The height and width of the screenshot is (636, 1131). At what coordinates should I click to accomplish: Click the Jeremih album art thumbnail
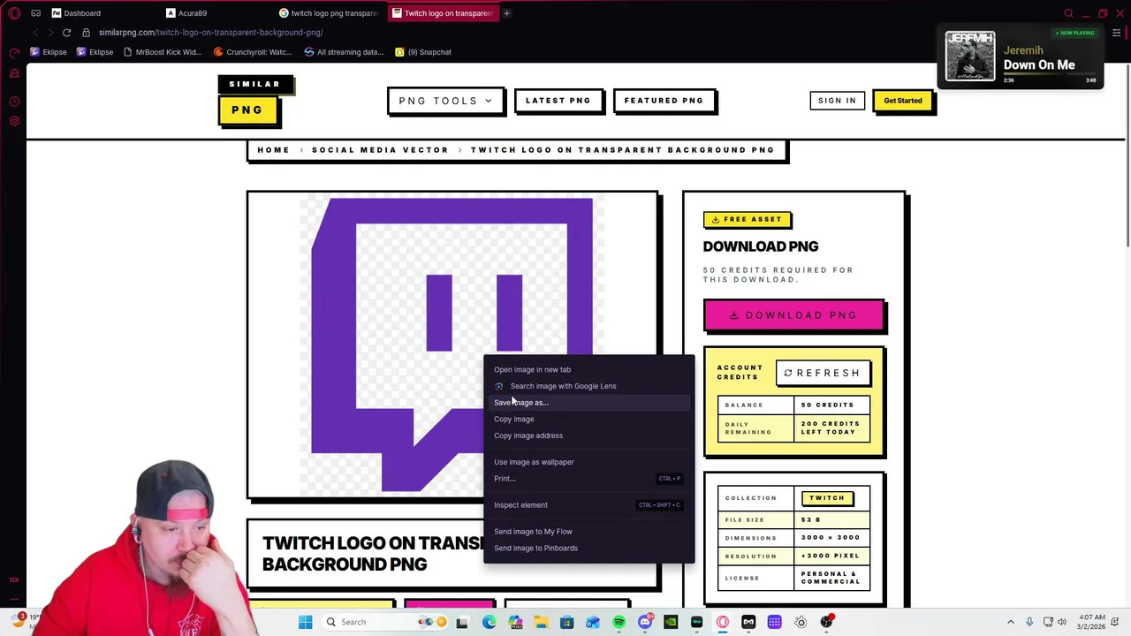(970, 57)
